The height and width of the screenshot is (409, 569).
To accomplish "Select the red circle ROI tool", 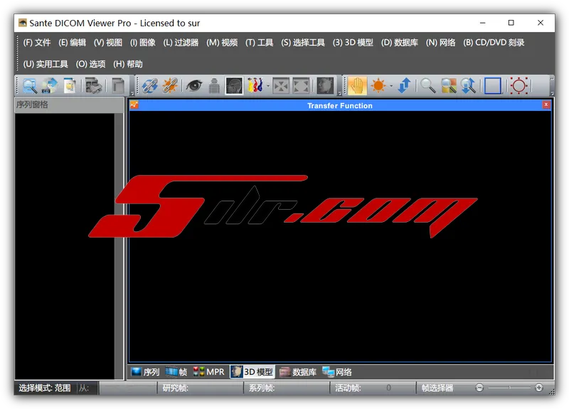I will click(519, 85).
